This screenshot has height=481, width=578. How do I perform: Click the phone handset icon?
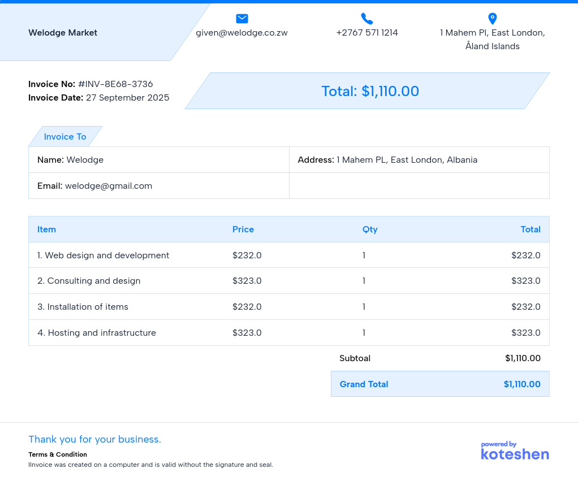click(367, 19)
